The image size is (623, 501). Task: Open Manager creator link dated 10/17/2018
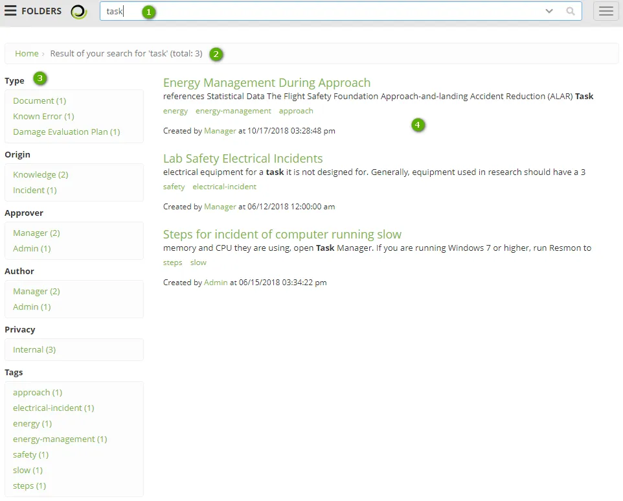[220, 131]
